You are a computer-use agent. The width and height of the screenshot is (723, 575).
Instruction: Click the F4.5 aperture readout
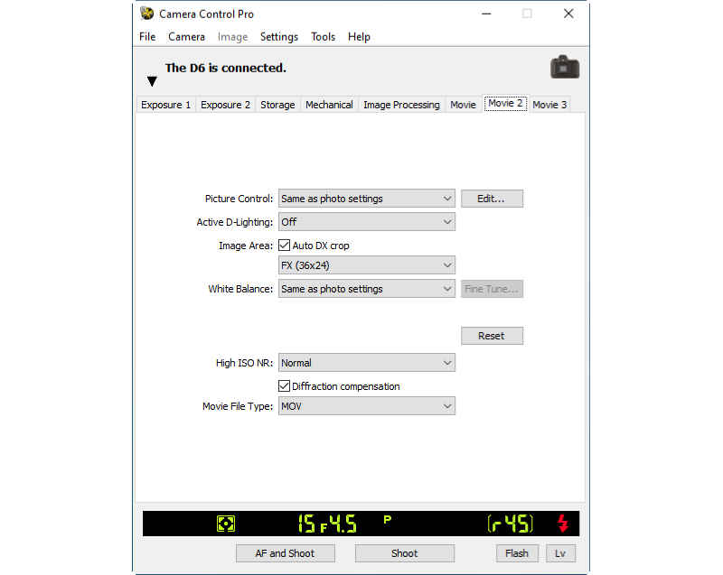tap(338, 524)
